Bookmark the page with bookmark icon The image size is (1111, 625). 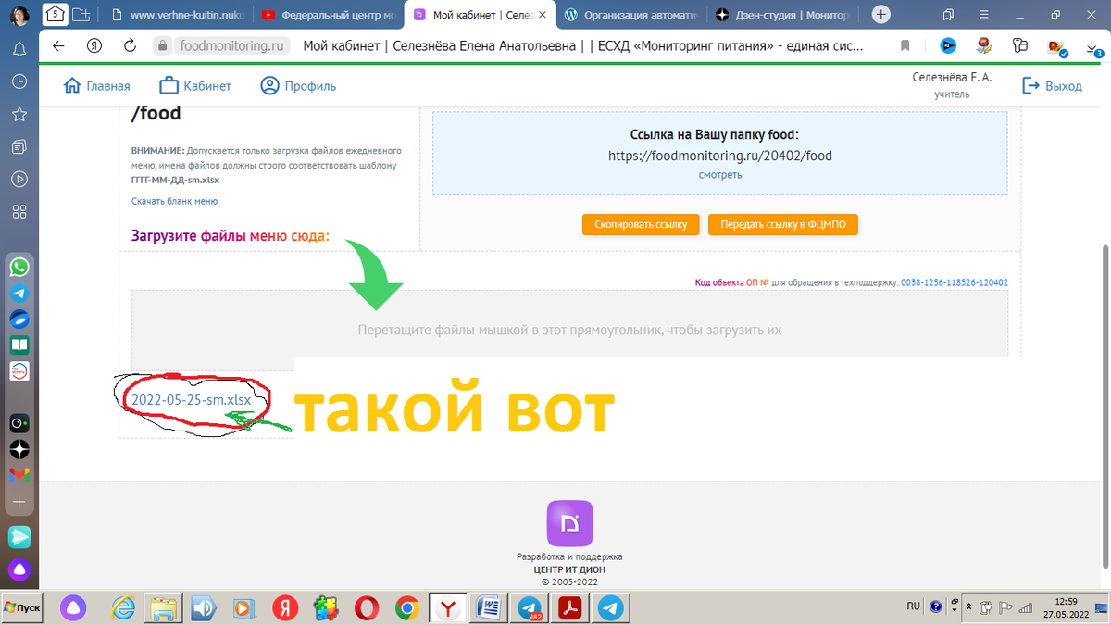pos(905,45)
